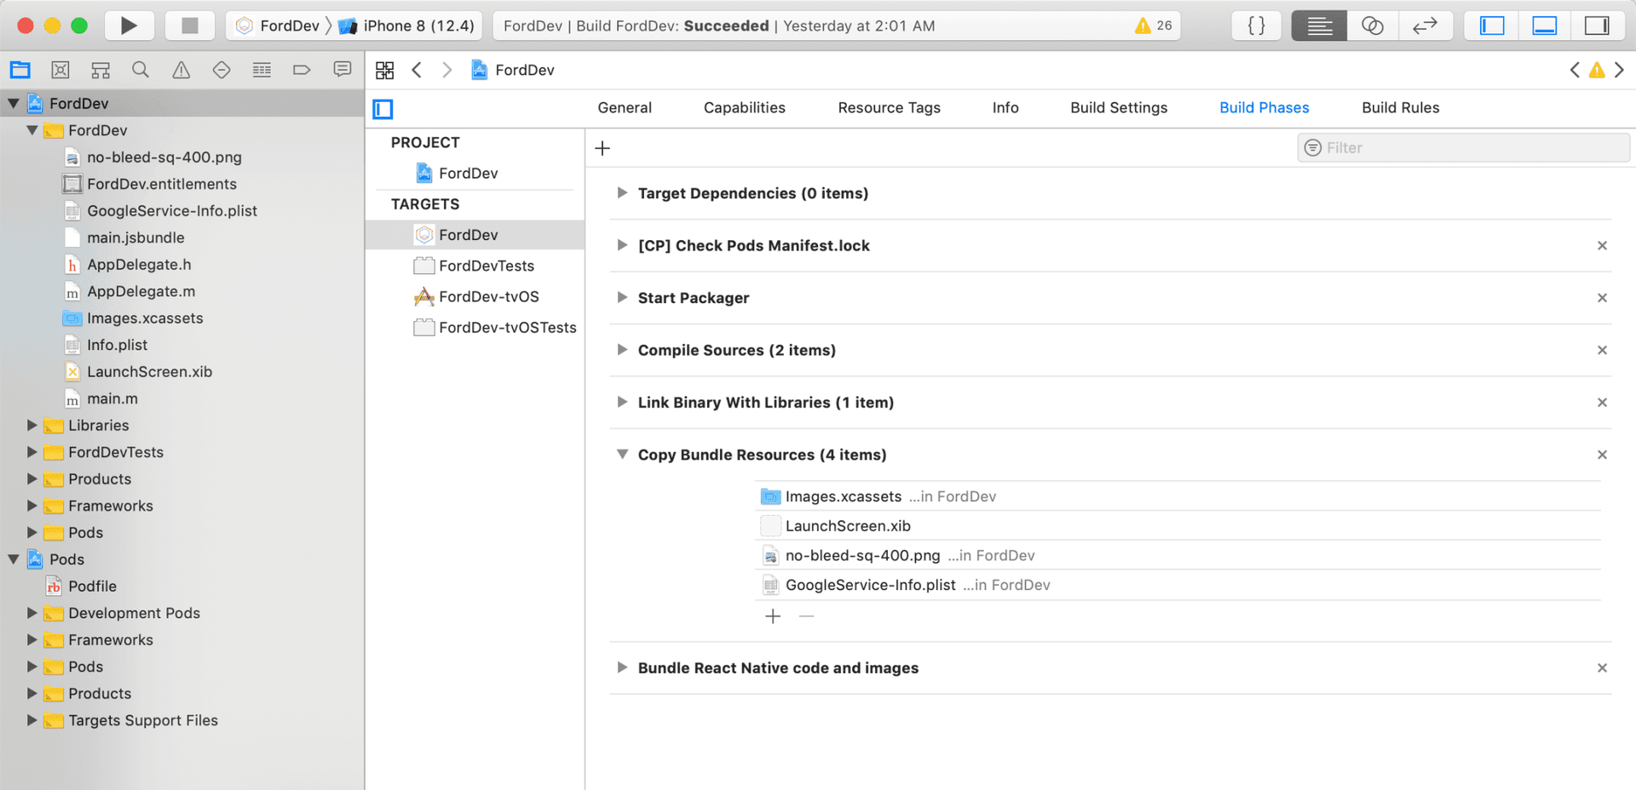1636x790 pixels.
Task: Click the yellow warning count badge
Action: coord(1154,26)
